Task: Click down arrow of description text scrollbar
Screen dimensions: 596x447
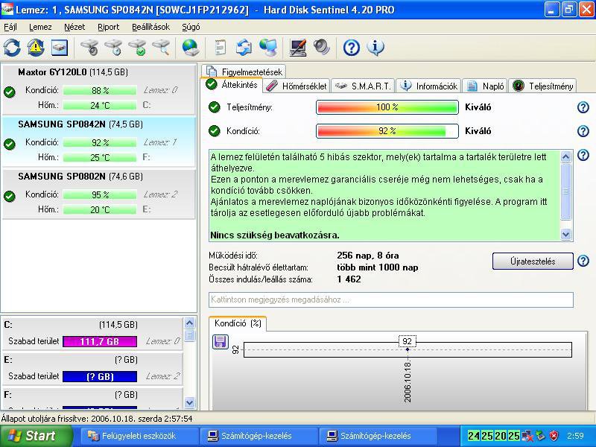Action: [x=565, y=235]
